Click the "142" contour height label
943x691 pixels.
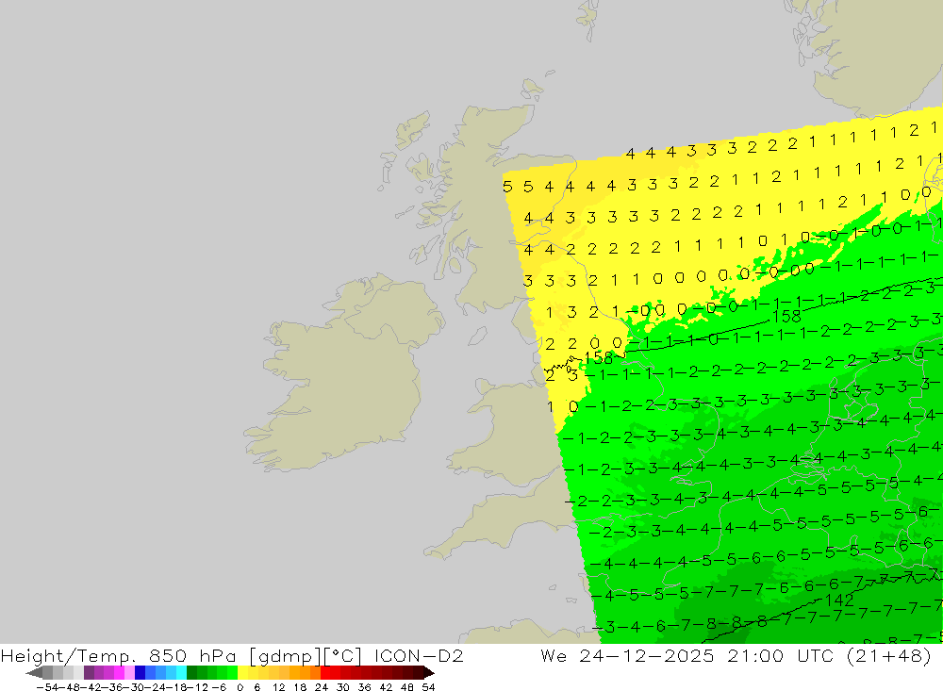click(x=839, y=601)
